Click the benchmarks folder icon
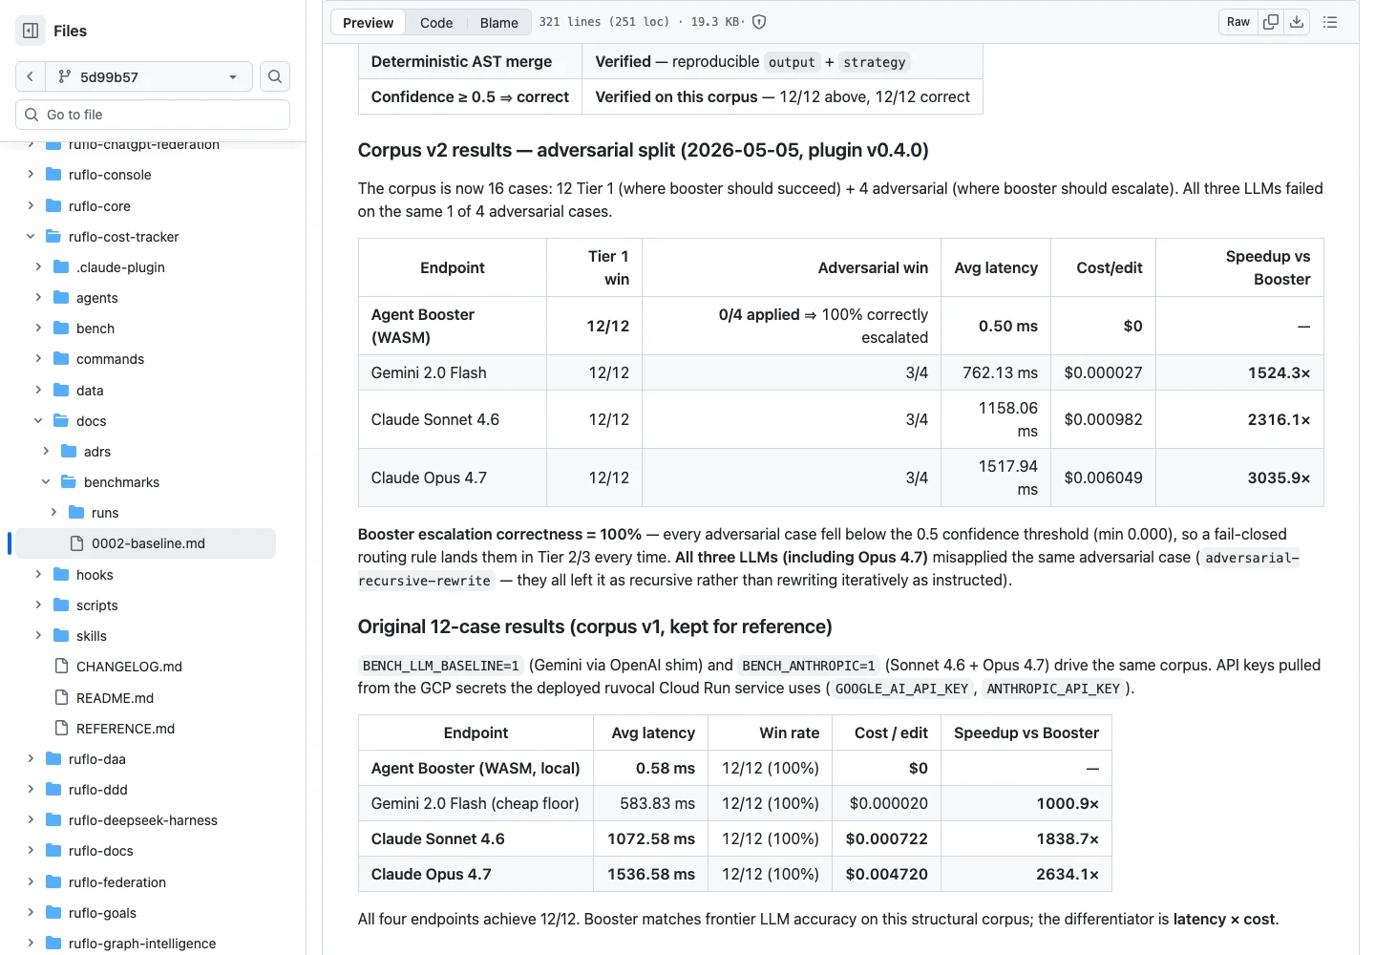This screenshot has height=955, width=1375. pos(69,481)
